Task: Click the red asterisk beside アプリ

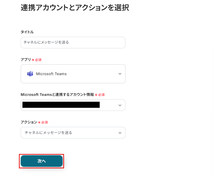Action: pos(33,60)
